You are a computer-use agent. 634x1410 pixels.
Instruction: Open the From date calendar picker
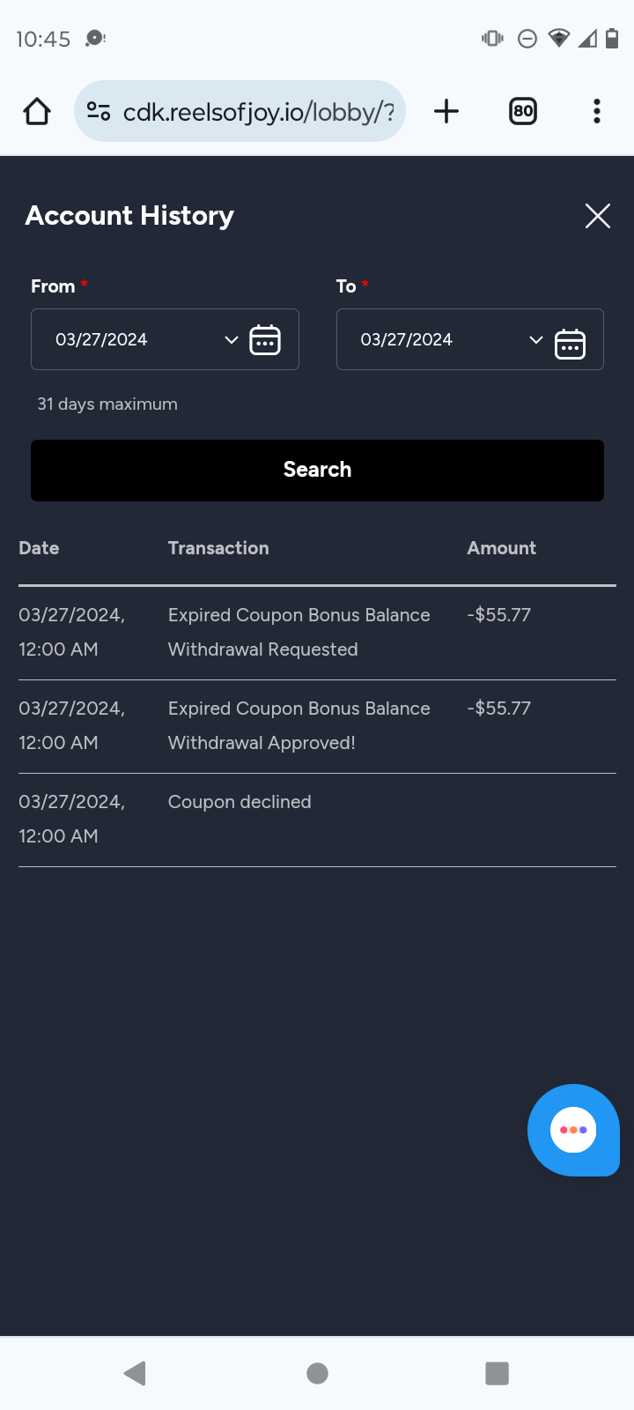tap(265, 339)
